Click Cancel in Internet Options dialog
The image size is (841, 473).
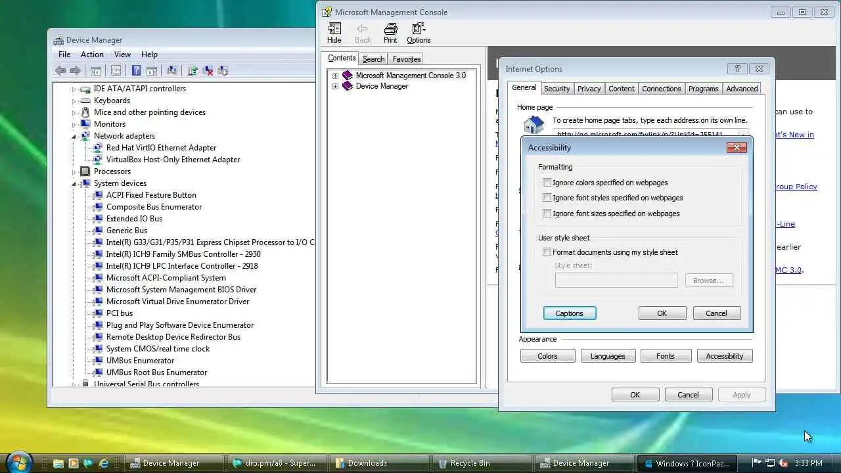click(689, 395)
